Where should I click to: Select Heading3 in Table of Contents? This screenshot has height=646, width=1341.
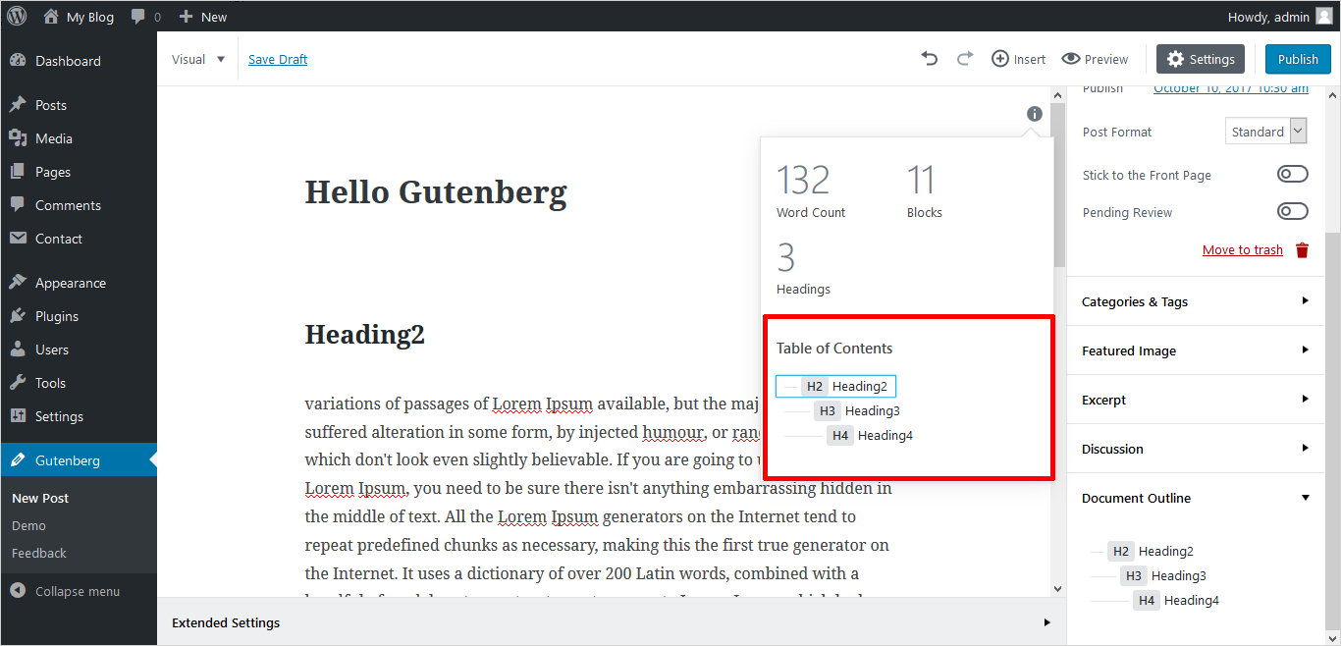click(x=872, y=410)
